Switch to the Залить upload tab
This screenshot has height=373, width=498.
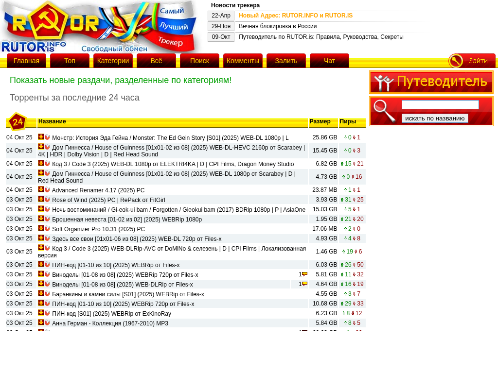tap(286, 61)
